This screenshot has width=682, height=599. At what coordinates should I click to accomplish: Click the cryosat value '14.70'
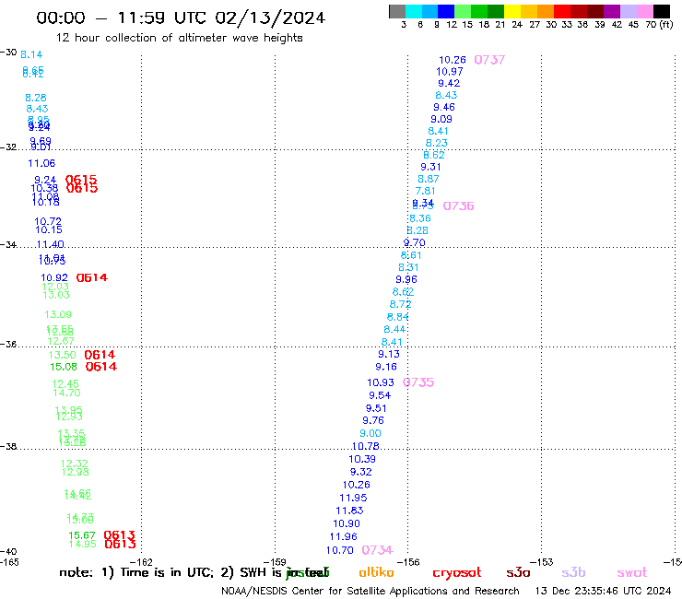tap(66, 393)
